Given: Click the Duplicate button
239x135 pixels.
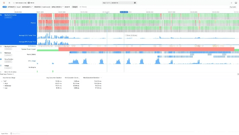Looking at the screenshot, I should click(x=233, y=6).
